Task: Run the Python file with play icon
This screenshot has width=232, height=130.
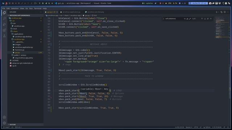Action: (x=216, y=12)
